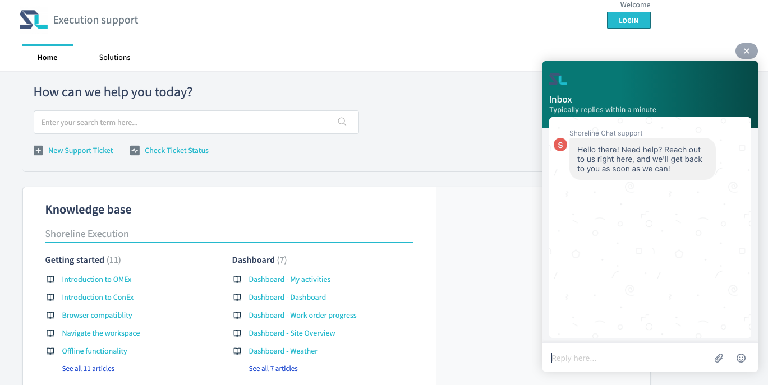Open the Introduction to OMEx article
768x385 pixels.
[x=96, y=279]
